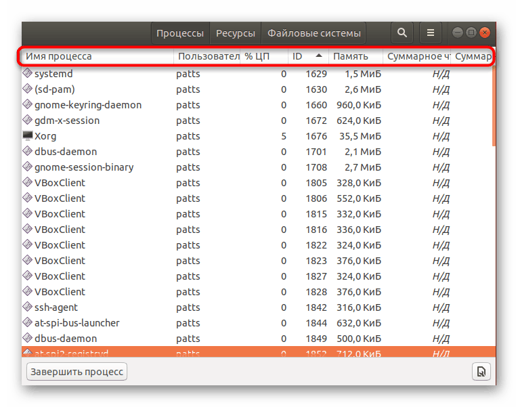Image resolution: width=518 pixels, height=407 pixels.
Task: Close the system monitor window
Action: click(485, 33)
